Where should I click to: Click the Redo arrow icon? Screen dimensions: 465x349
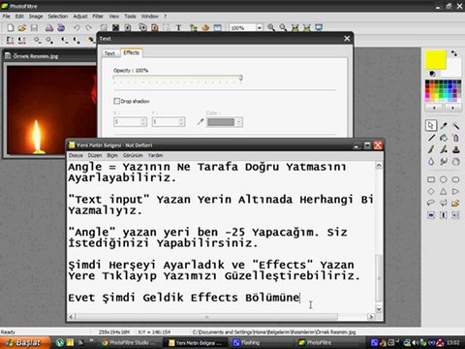tap(88, 28)
